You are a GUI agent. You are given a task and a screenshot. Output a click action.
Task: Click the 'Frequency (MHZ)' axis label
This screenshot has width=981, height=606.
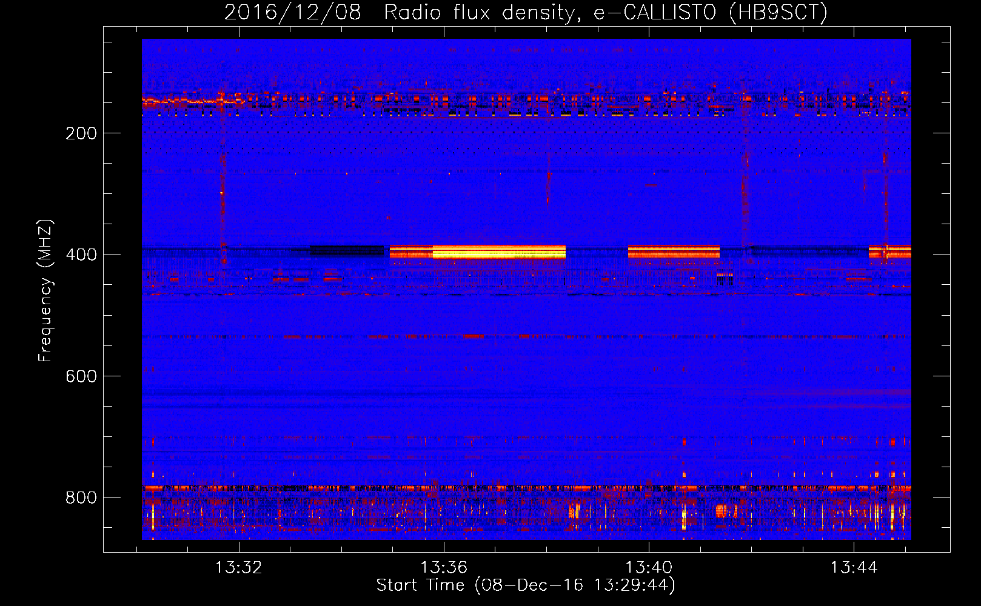pyautogui.click(x=45, y=290)
